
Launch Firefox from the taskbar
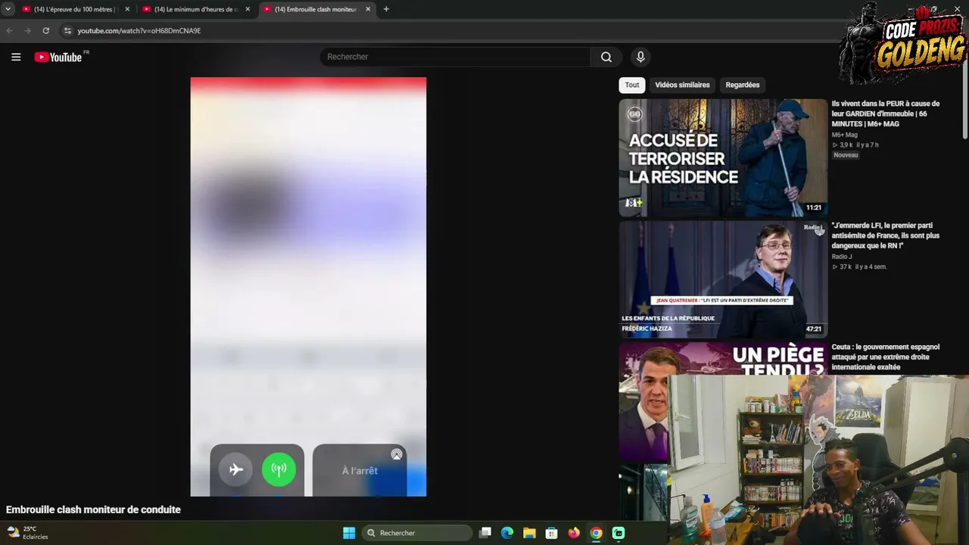coord(574,533)
